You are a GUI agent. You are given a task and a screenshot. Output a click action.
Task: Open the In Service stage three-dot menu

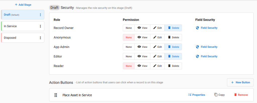coord(40,26)
